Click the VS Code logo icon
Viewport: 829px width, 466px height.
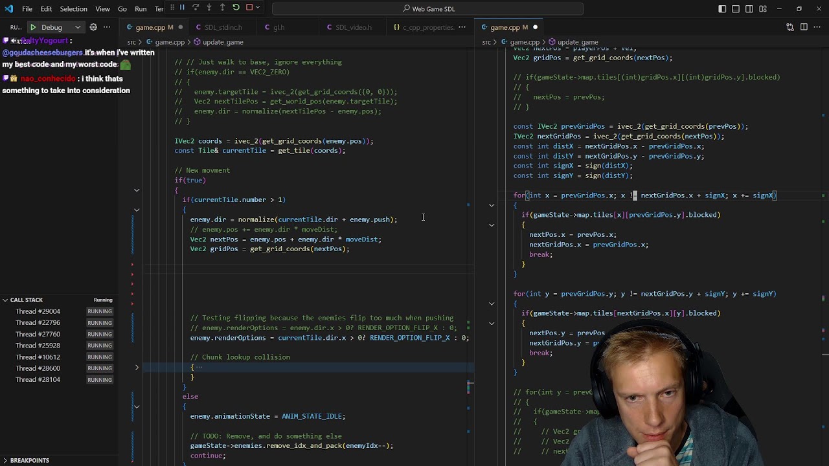9,9
